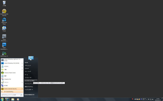This screenshot has height=101, width=163.
Task: Select the QuickTime Player desktop shortcut
Action: [4, 21]
